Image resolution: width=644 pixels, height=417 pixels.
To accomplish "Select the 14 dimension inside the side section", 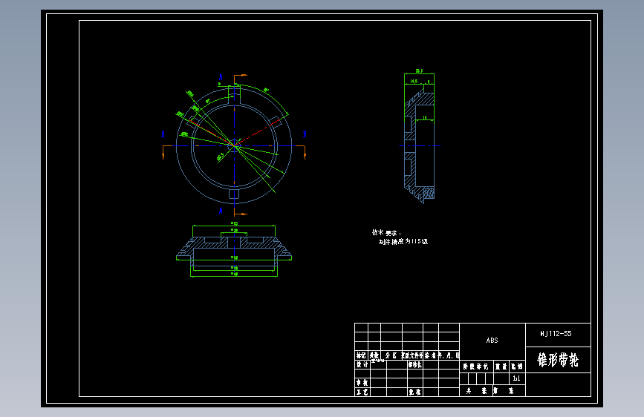I will tap(425, 118).
